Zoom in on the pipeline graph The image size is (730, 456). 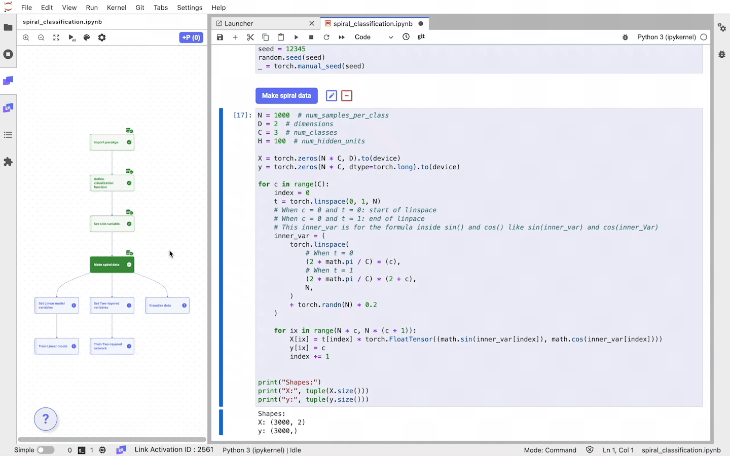26,38
